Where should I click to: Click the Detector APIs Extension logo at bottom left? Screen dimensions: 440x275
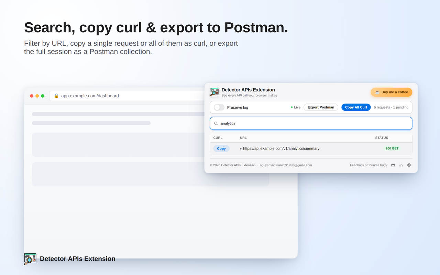pos(30,259)
